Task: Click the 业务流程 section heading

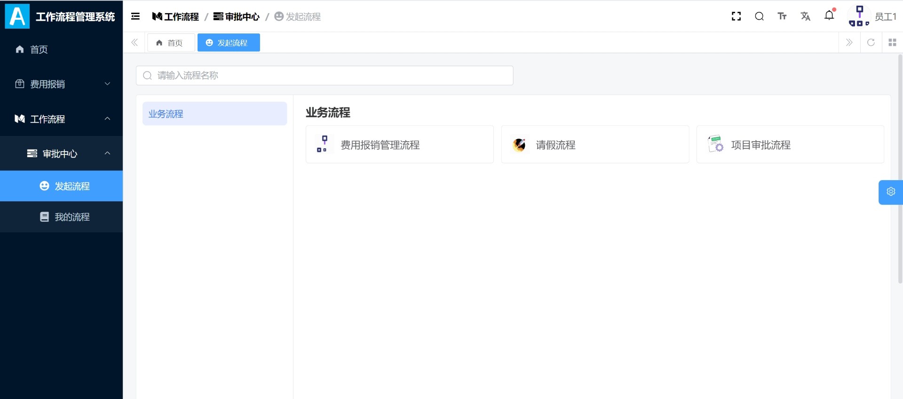Action: 328,112
